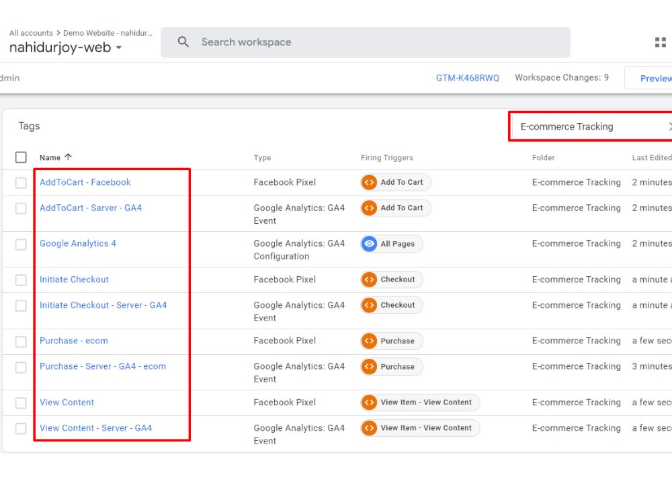
Task: Check the checkbox beside View Content
Action: pos(20,402)
